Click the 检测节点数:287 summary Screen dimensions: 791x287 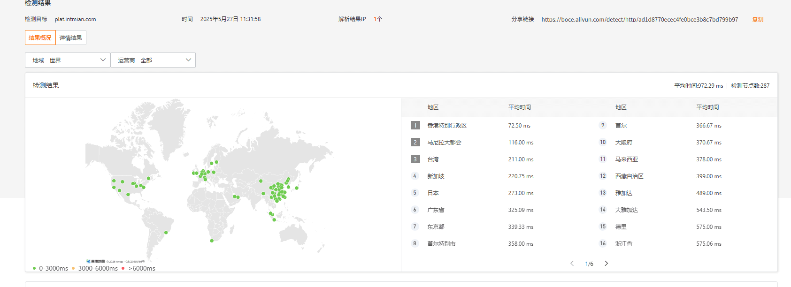tap(750, 86)
